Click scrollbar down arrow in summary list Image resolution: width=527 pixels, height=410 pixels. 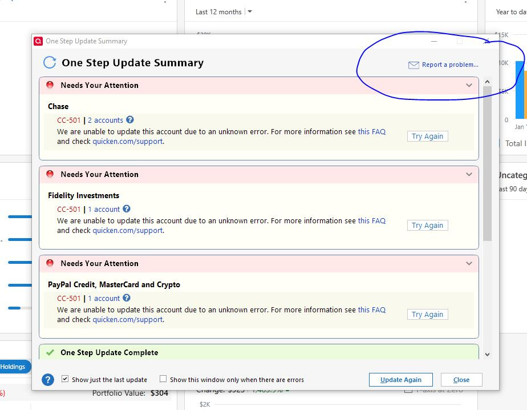487,355
